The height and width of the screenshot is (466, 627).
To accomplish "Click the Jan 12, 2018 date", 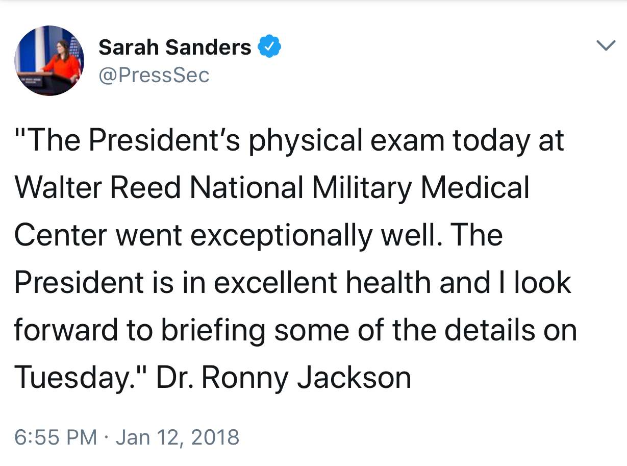I will 178,437.
